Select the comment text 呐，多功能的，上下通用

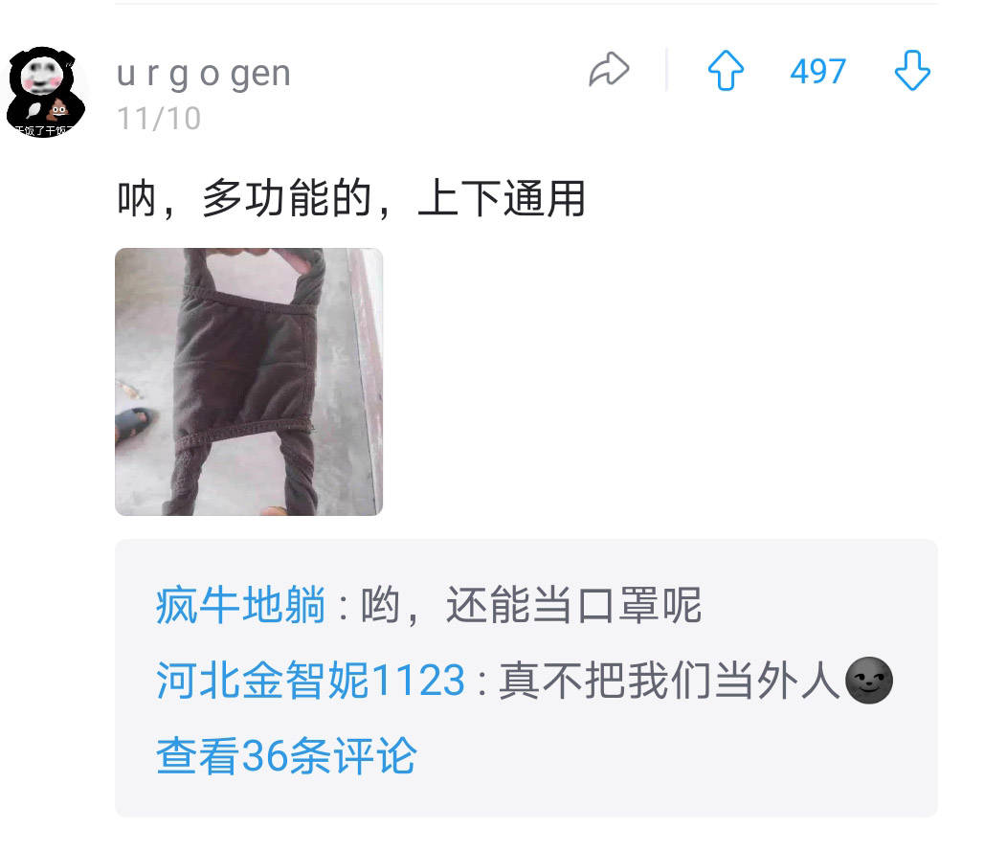pos(351,198)
